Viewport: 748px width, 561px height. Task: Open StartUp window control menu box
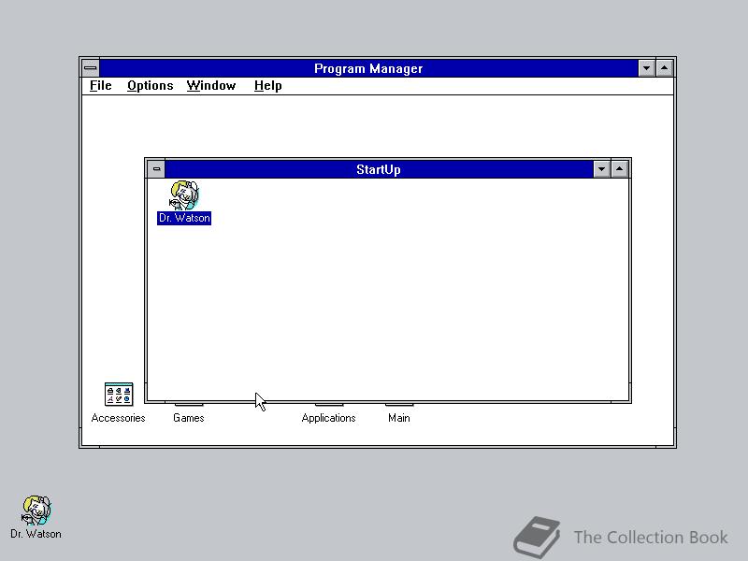point(156,169)
